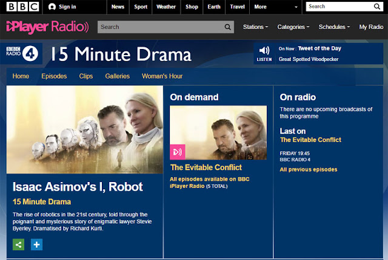Open the Categories dropdown
The image size is (388, 260).
293,27
